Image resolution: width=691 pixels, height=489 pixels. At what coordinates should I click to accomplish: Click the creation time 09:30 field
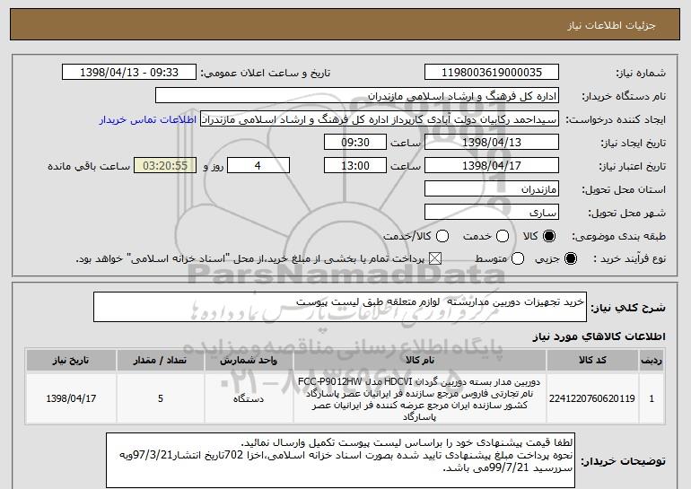[355, 143]
